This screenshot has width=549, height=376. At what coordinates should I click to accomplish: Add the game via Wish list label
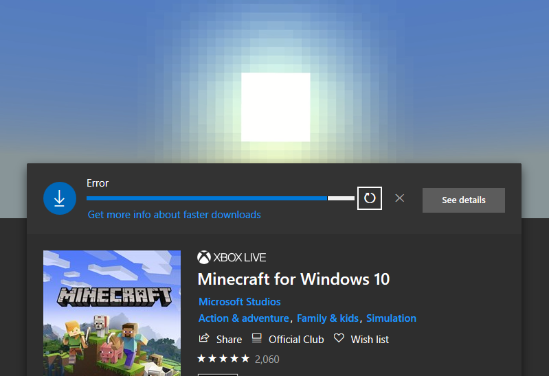[370, 339]
